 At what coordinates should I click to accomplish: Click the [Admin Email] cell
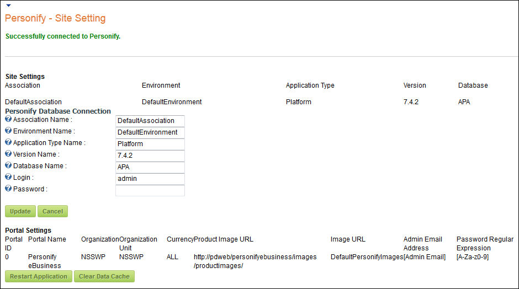[x=425, y=257]
